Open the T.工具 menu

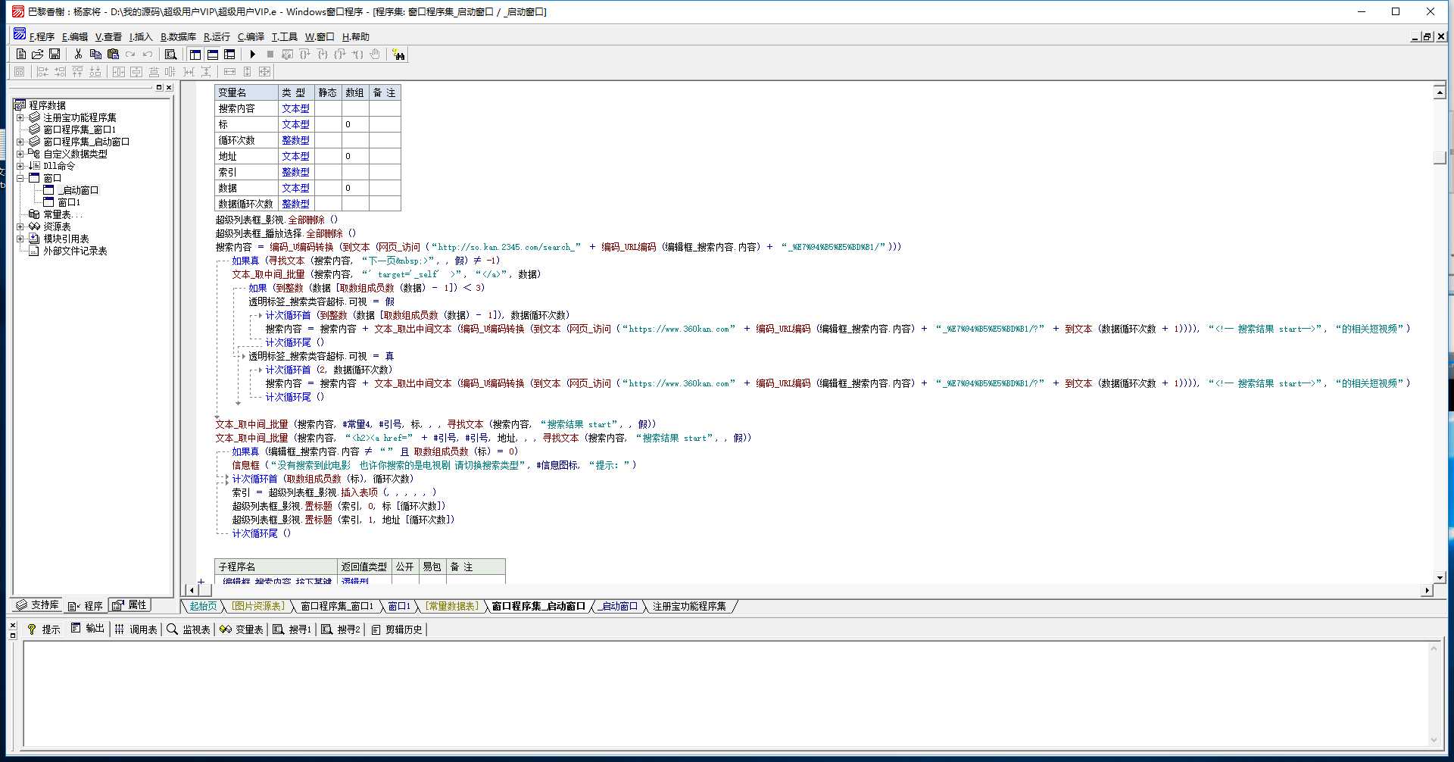tap(285, 36)
